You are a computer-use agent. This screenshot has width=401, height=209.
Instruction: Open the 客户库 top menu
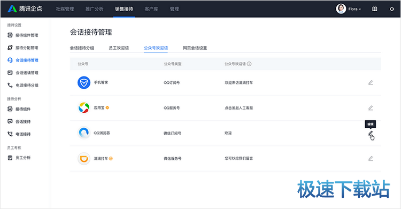tap(151, 9)
